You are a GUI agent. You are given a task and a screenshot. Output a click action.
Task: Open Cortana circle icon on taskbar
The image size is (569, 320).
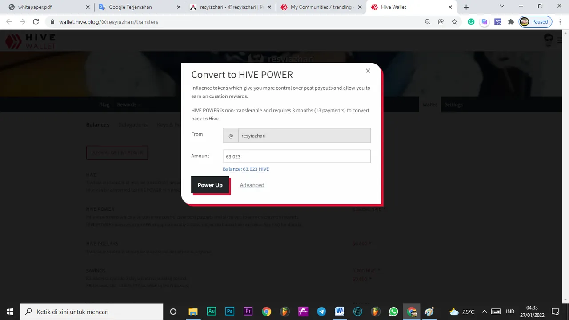pyautogui.click(x=173, y=312)
